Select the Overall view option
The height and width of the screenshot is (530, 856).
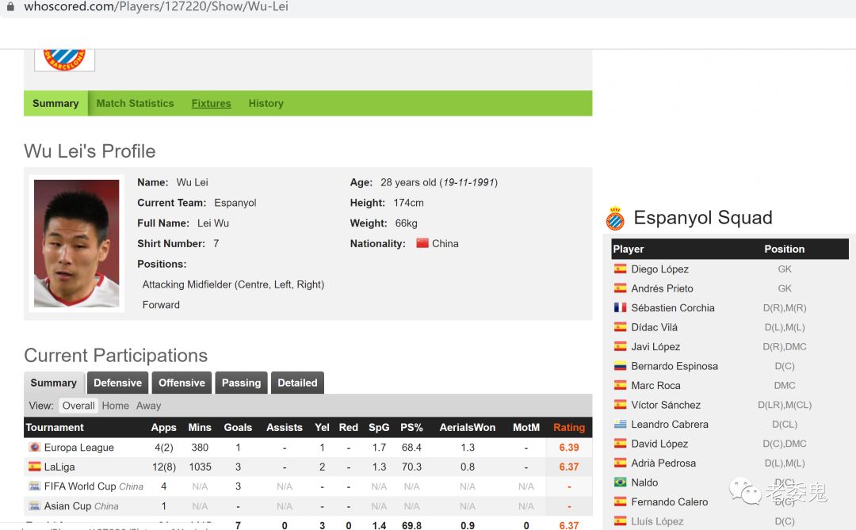click(x=78, y=406)
